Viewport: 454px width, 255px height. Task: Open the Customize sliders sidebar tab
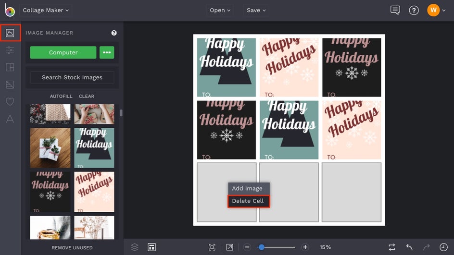click(x=10, y=50)
